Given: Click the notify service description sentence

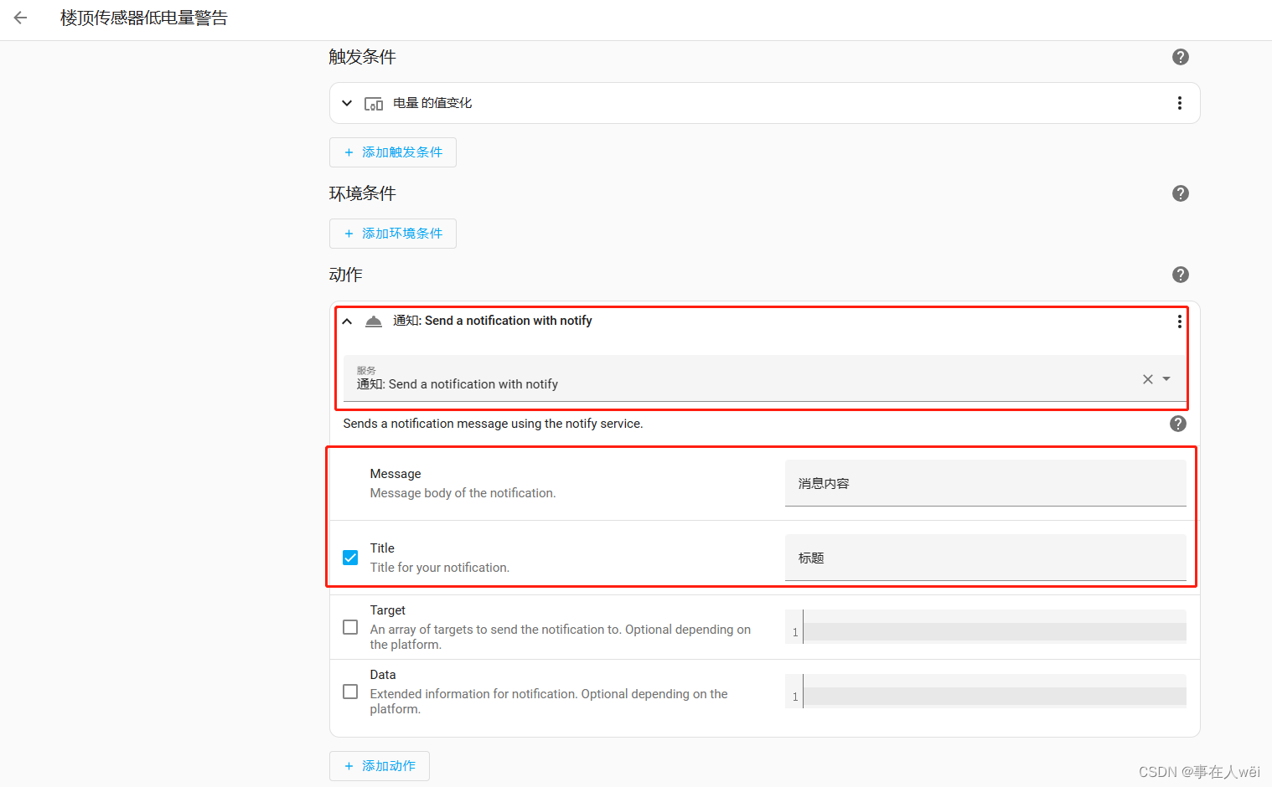Looking at the screenshot, I should pos(493,424).
